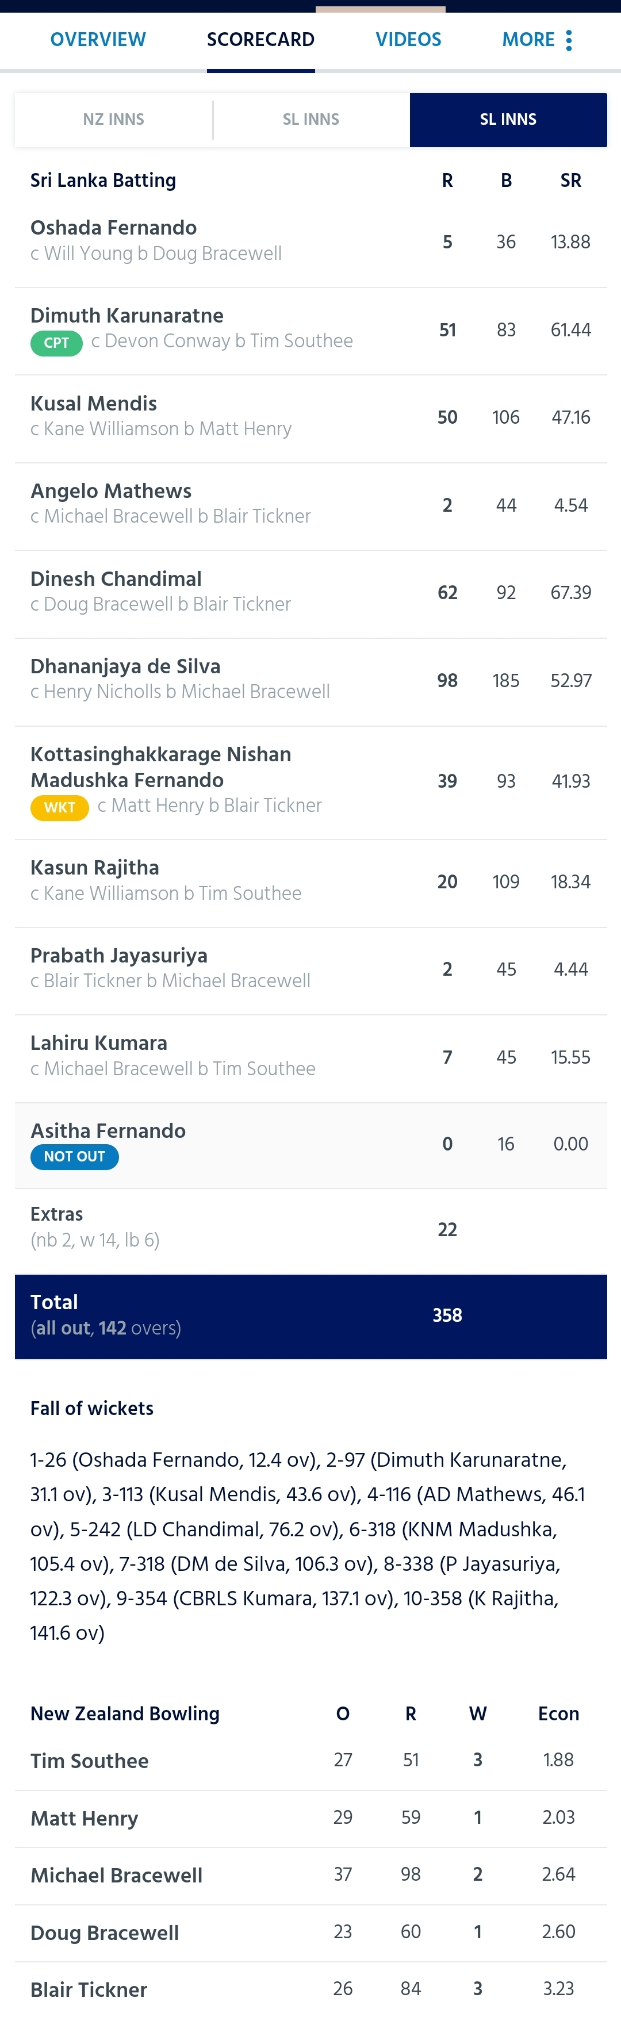
Task: Open Oshada Fernando player profile
Action: click(113, 228)
